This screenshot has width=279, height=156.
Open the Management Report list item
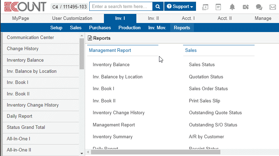[x=114, y=125]
